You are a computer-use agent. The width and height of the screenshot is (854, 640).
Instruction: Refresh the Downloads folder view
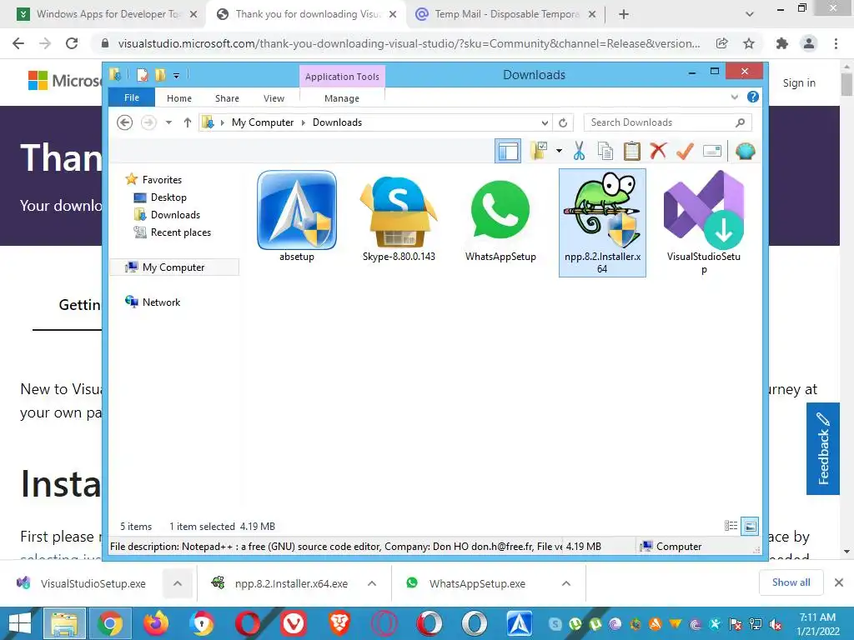click(563, 123)
